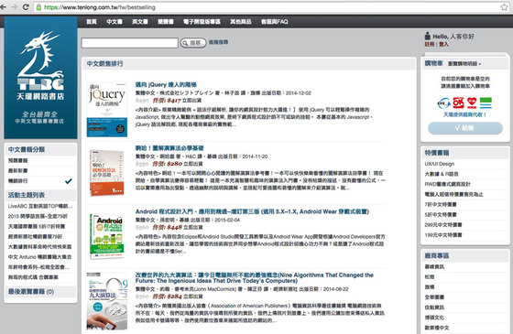Open the 客服與FAQ menu item
Image resolution: width=513 pixels, height=334 pixels.
click(x=275, y=22)
